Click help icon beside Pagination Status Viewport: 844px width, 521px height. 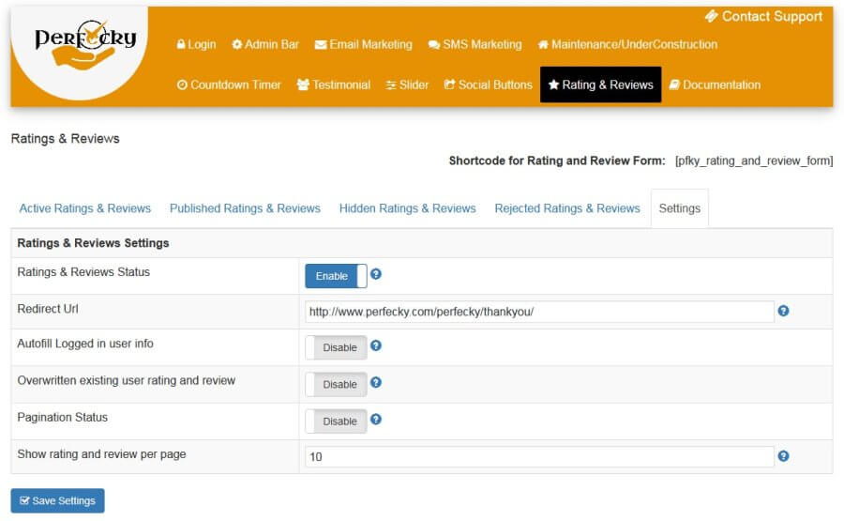(376, 420)
